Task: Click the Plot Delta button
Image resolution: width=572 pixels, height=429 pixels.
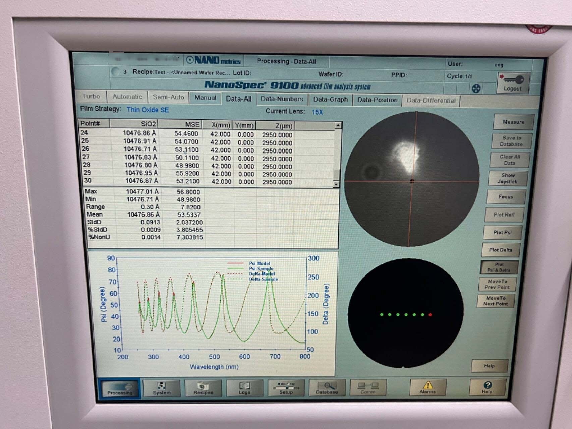Action: tap(500, 250)
